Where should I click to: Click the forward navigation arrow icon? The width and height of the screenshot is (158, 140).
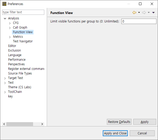144,12
